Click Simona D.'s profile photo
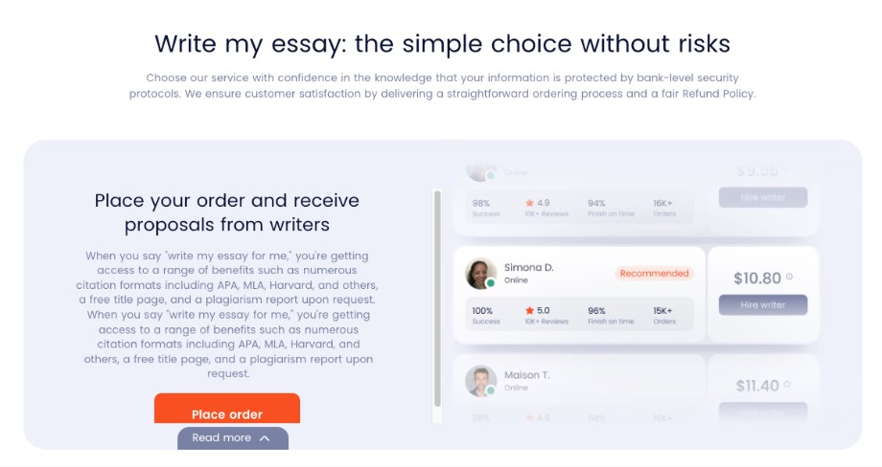882x467 pixels. click(480, 274)
